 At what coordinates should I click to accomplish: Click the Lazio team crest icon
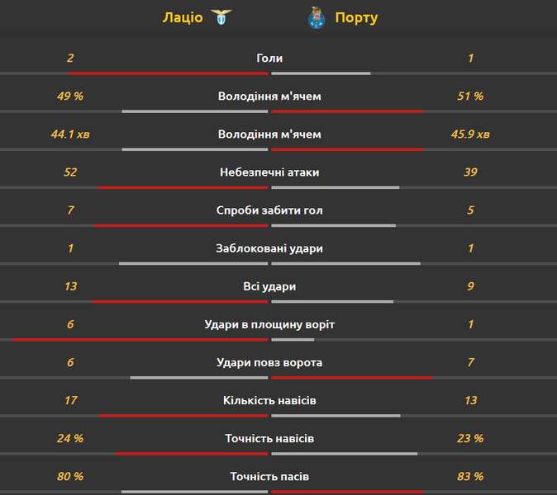tap(221, 17)
